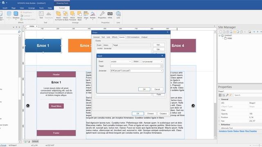Open the Action run javascript dropdown
Viewport: 262px width, 147px height.
coord(161,62)
